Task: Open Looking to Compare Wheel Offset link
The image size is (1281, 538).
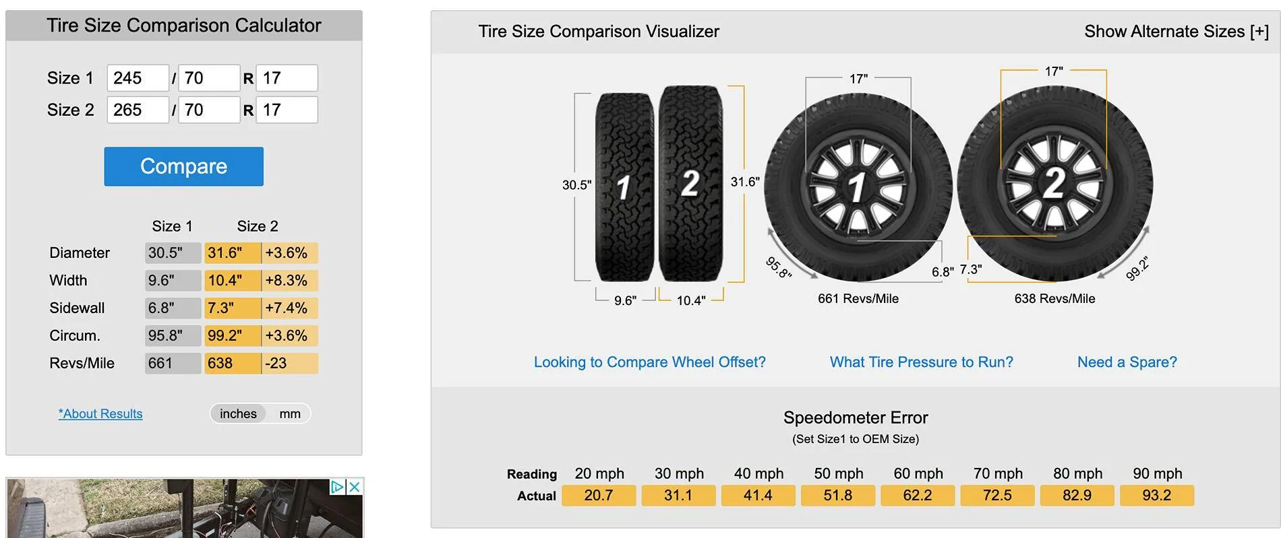Action: (649, 362)
